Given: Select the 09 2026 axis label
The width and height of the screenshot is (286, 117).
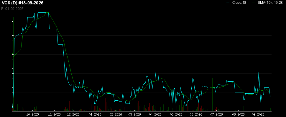Looking at the screenshot, I should click(258, 114).
